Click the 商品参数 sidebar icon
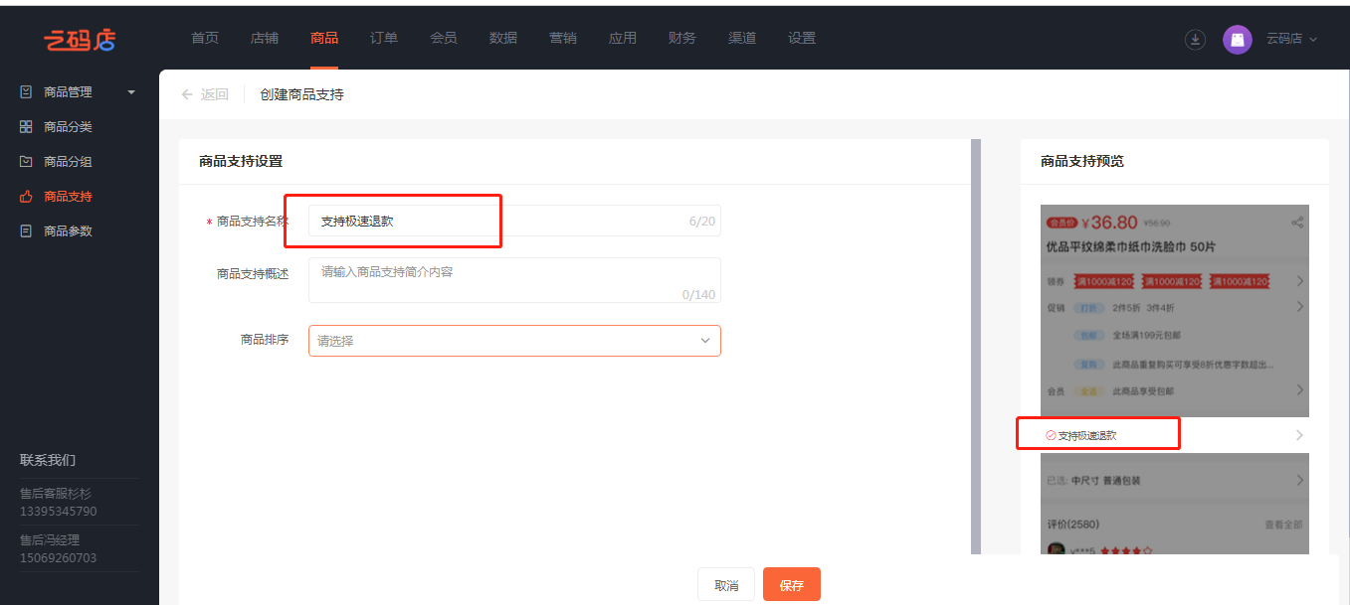The height and width of the screenshot is (605, 1350). click(26, 230)
